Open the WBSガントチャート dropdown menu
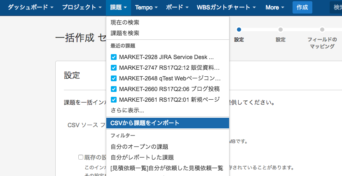Screen dimensions: 342x176 tap(226, 7)
